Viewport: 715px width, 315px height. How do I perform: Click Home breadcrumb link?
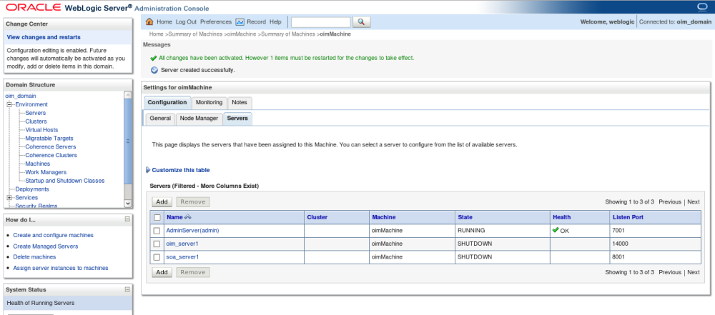coord(156,34)
